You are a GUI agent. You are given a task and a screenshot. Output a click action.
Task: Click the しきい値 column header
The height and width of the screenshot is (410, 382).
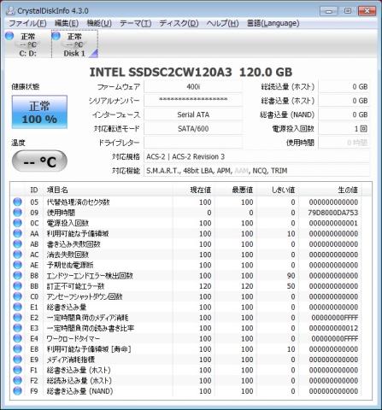[x=277, y=190]
